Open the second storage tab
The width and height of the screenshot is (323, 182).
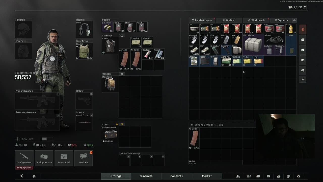tap(303, 40)
